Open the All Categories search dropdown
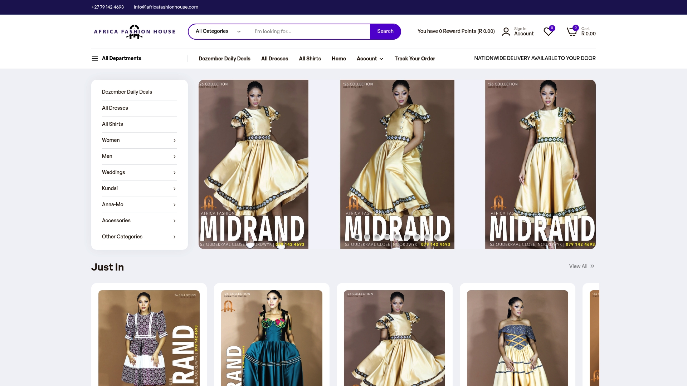The height and width of the screenshot is (386, 687). pyautogui.click(x=218, y=31)
